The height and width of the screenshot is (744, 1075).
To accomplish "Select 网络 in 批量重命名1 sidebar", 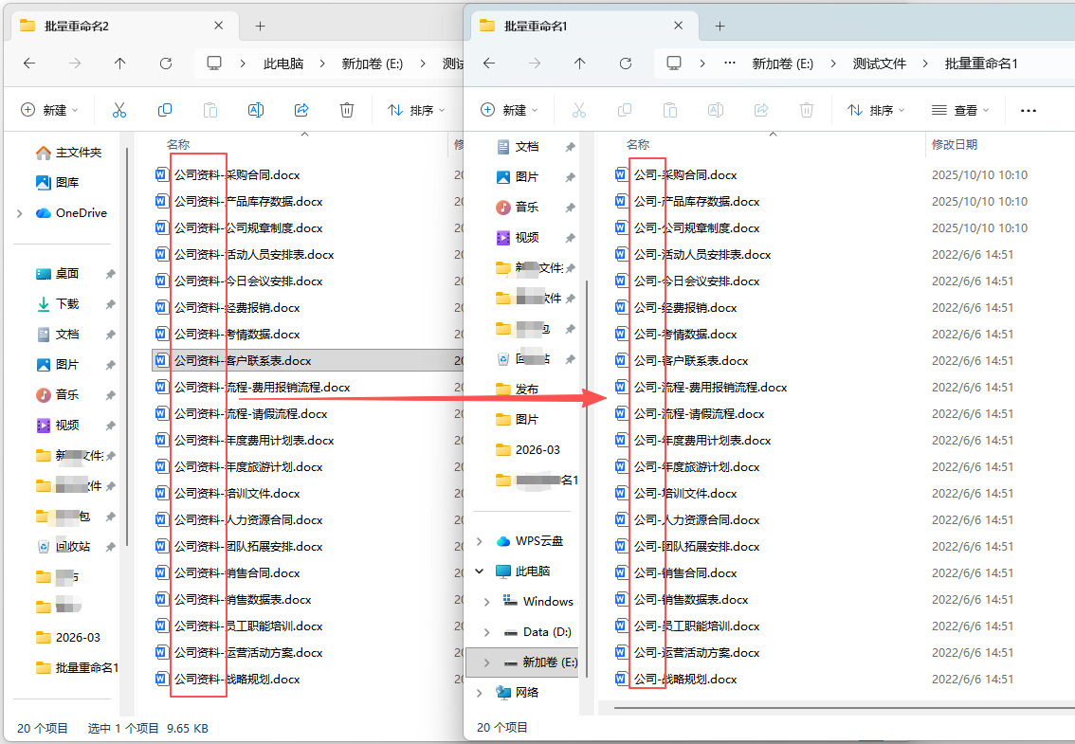I will tap(518, 693).
